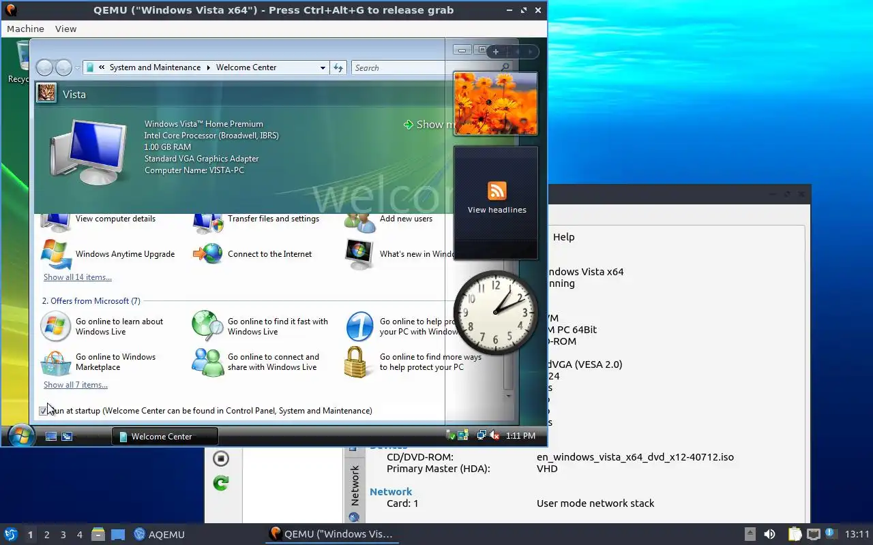Click the Show more details link
The width and height of the screenshot is (873, 545).
click(x=428, y=124)
